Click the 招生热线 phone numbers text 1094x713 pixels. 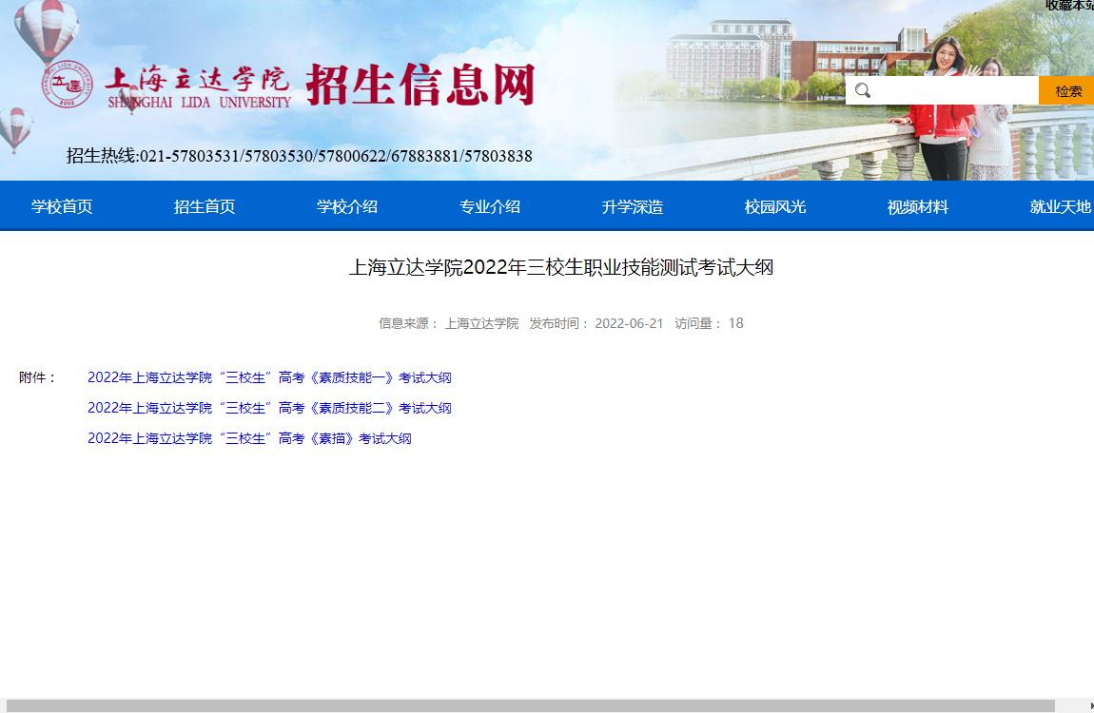pos(300,155)
